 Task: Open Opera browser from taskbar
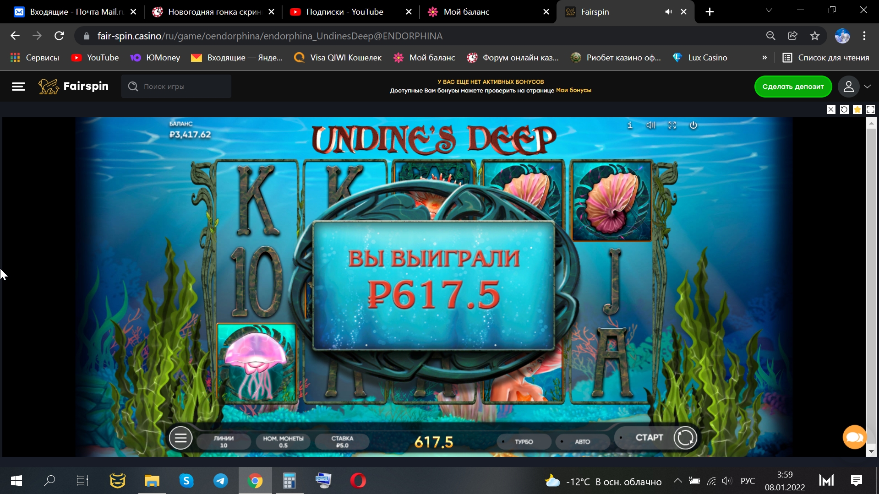358,481
